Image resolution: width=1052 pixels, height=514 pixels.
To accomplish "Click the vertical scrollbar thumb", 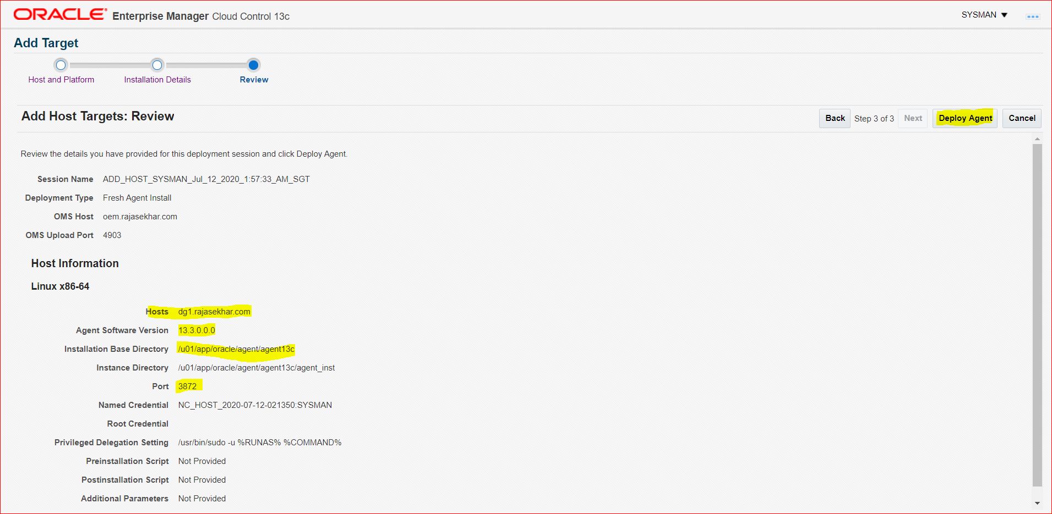I will pos(1037,313).
